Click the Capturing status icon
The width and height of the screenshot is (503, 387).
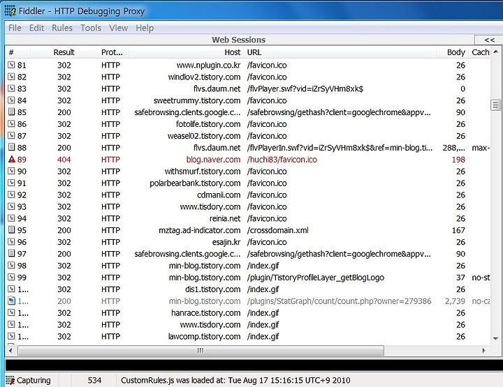click(x=10, y=380)
